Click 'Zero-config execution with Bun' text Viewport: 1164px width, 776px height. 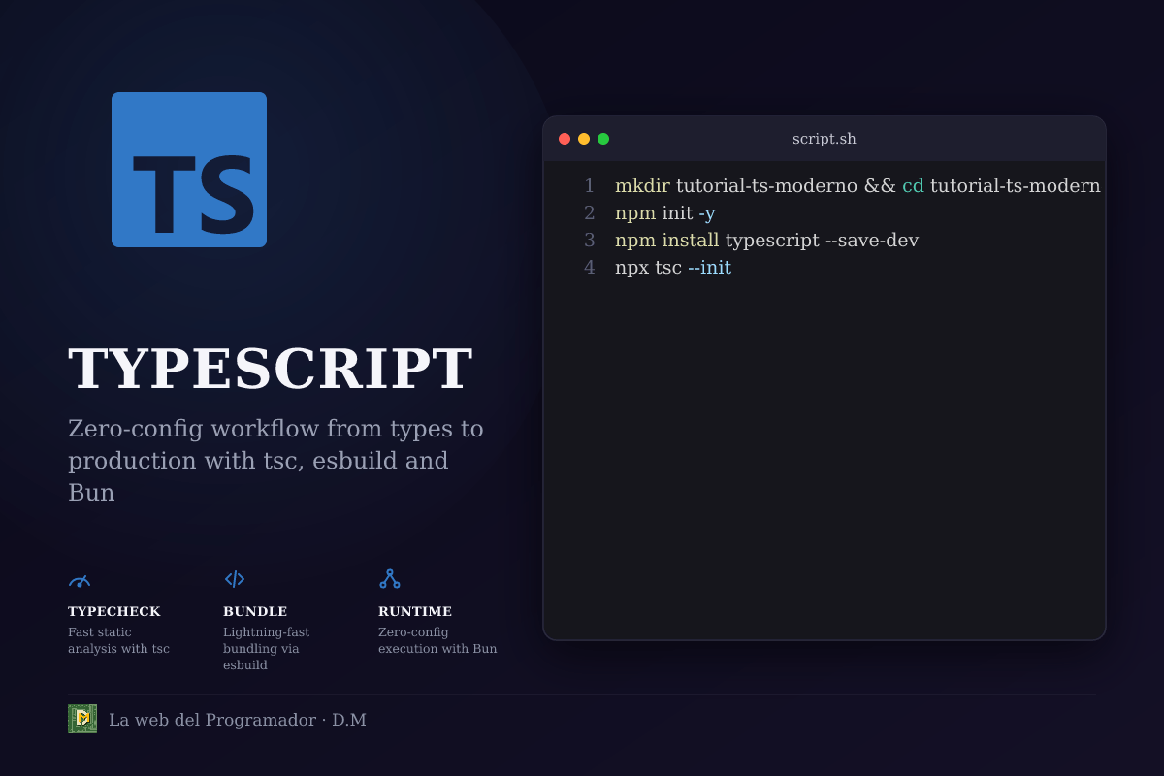click(x=437, y=640)
